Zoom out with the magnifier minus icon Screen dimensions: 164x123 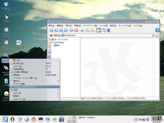[93, 30]
